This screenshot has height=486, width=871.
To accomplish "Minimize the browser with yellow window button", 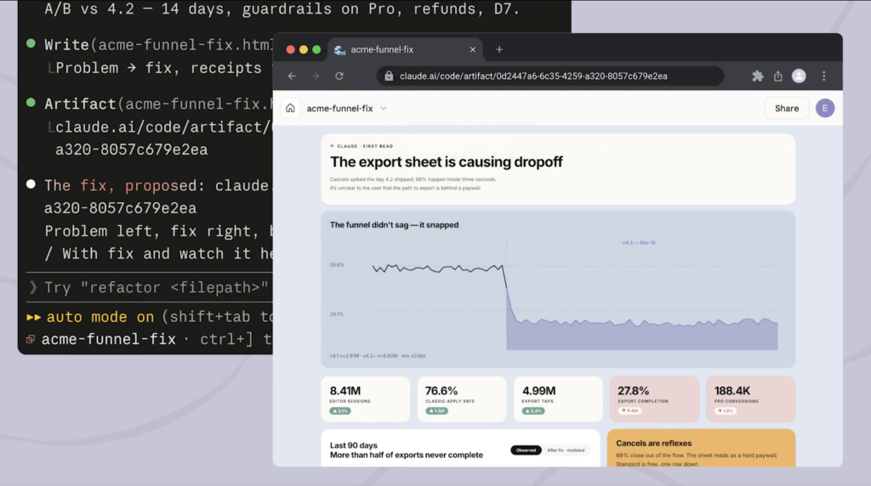I will [x=304, y=49].
